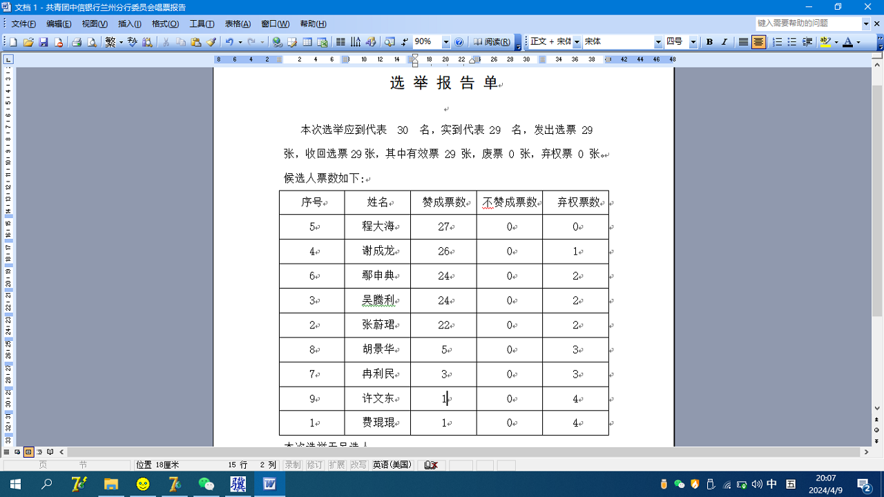The width and height of the screenshot is (884, 497).
Task: Toggle center alignment button
Action: click(x=758, y=42)
